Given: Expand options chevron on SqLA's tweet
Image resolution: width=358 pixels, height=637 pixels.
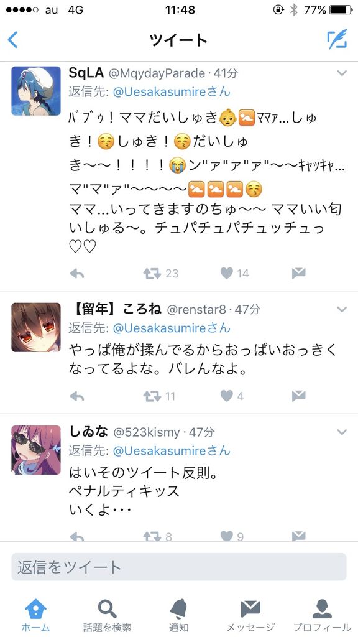Looking at the screenshot, I should 342,73.
